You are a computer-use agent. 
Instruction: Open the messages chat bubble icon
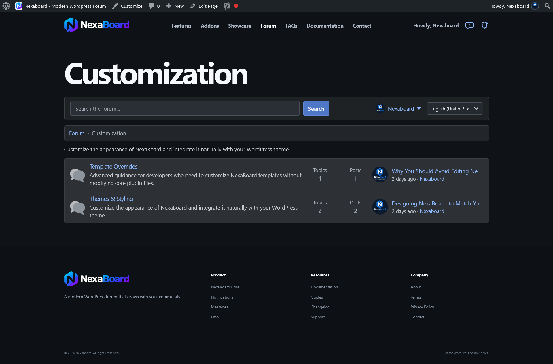[x=469, y=26]
